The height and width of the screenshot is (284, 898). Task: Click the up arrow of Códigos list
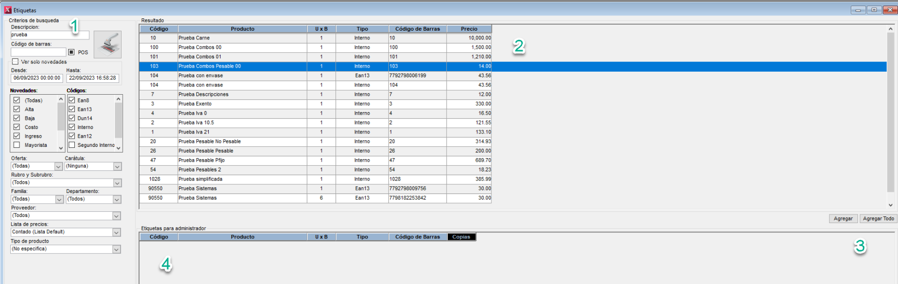[118, 99]
